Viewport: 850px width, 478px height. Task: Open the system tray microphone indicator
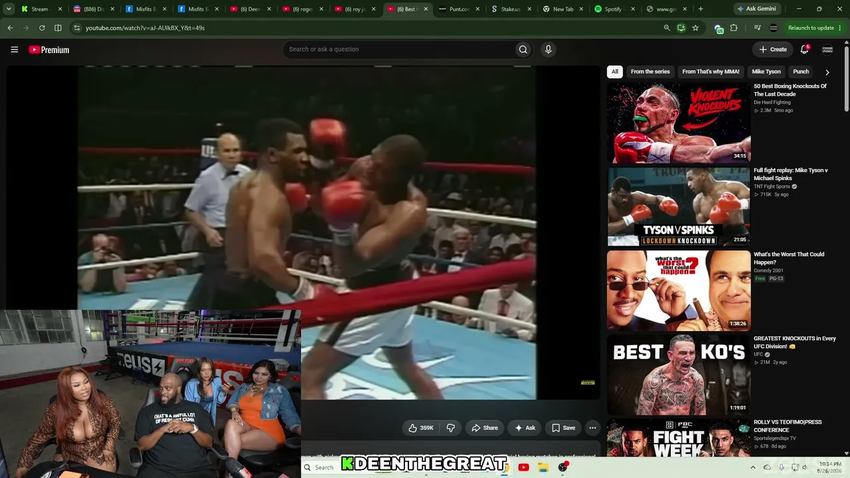point(782,467)
